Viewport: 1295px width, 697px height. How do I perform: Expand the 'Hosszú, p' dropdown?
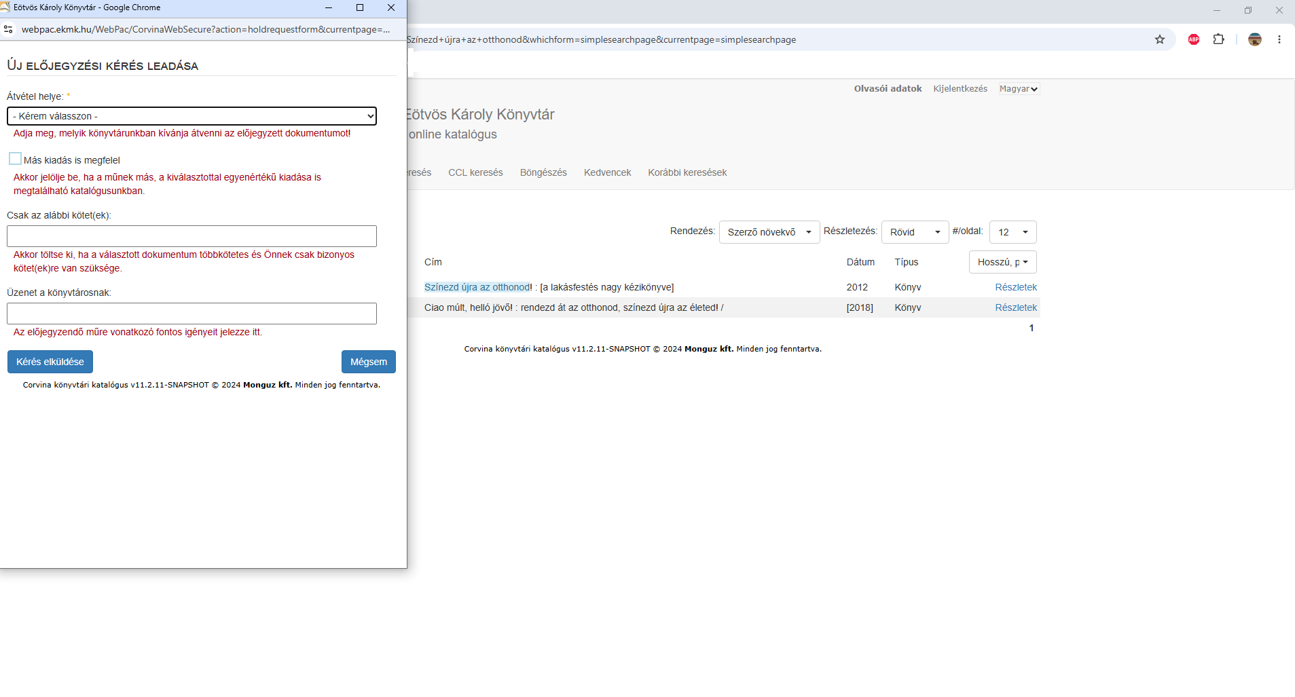click(1002, 262)
